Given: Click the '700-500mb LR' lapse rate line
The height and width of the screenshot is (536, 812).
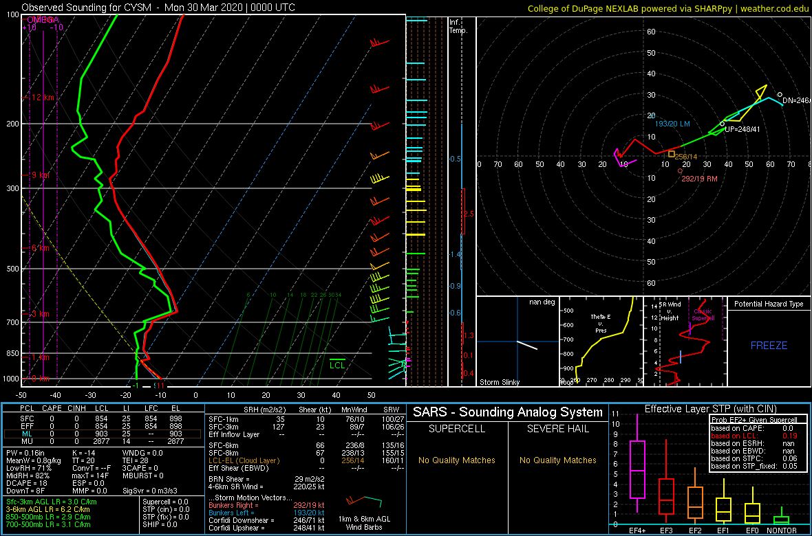Looking at the screenshot, I should click(49, 524).
